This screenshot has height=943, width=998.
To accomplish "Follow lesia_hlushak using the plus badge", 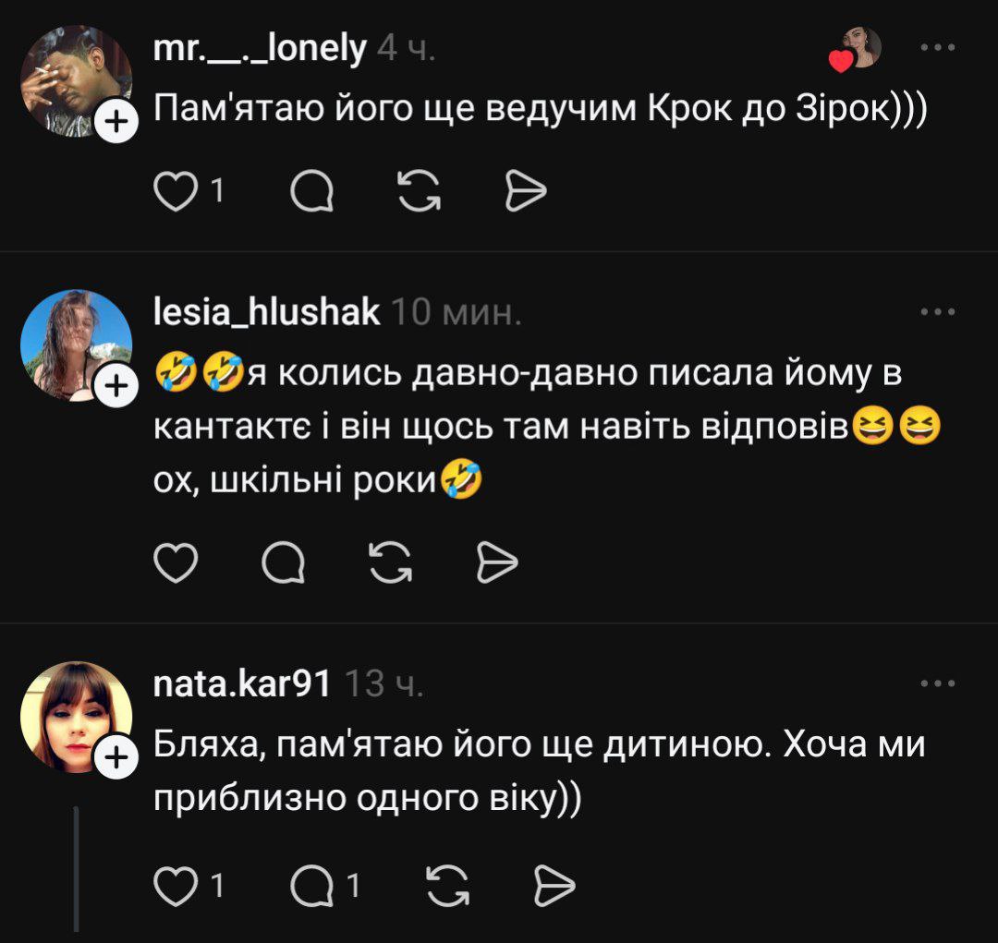I will click(116, 388).
